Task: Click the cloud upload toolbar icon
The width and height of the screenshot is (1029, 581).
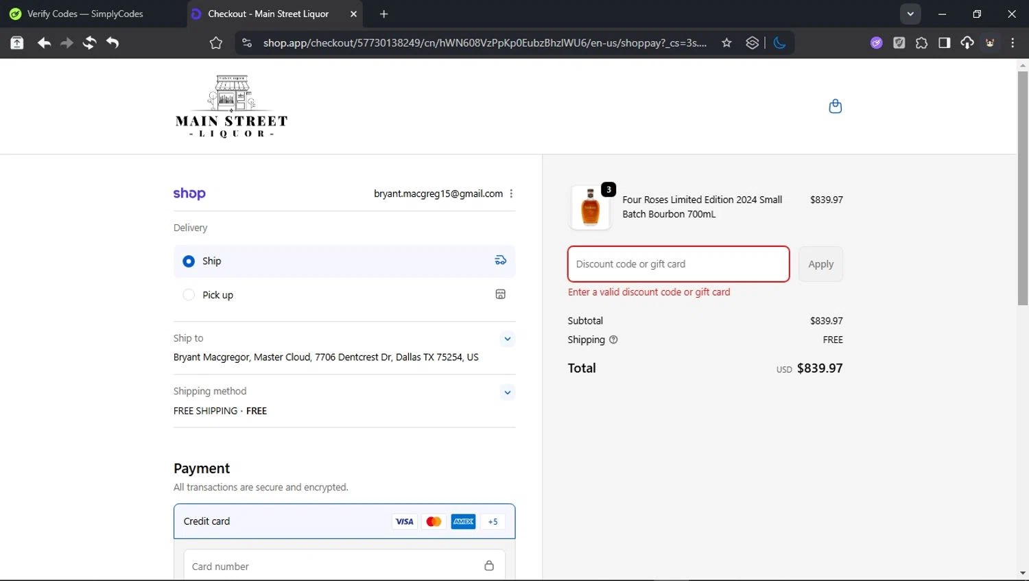Action: click(967, 43)
